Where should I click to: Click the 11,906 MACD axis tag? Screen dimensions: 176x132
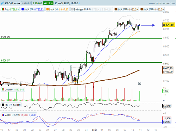(x=166, y=118)
